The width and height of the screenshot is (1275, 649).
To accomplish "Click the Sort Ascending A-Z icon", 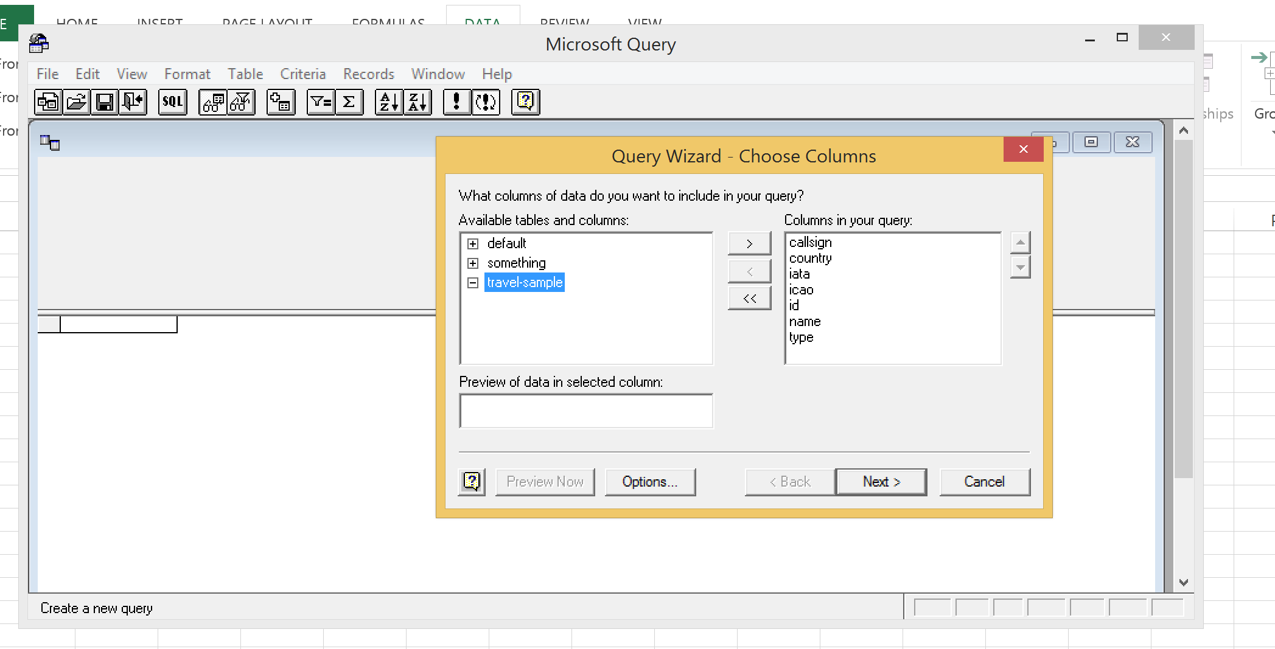I will 389,102.
